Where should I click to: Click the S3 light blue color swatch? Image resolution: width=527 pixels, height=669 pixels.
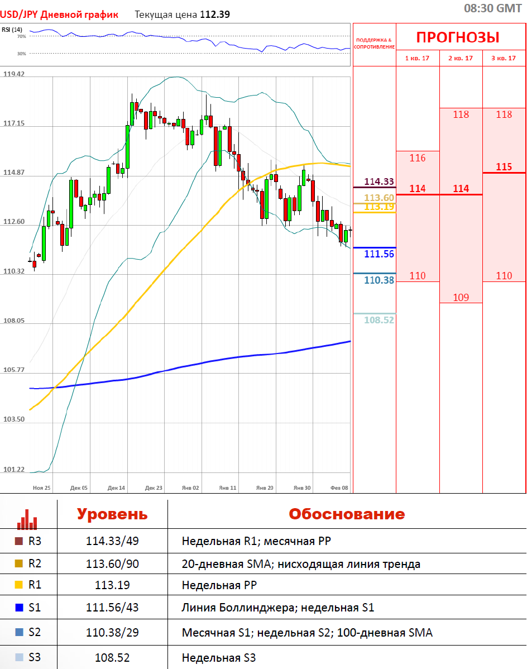coord(19,657)
